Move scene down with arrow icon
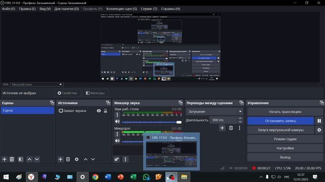This screenshot has height=182, width=325. point(37,159)
